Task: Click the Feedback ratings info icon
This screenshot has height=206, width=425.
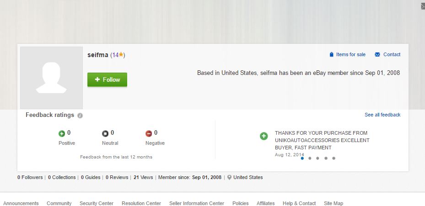Action: coord(80,116)
